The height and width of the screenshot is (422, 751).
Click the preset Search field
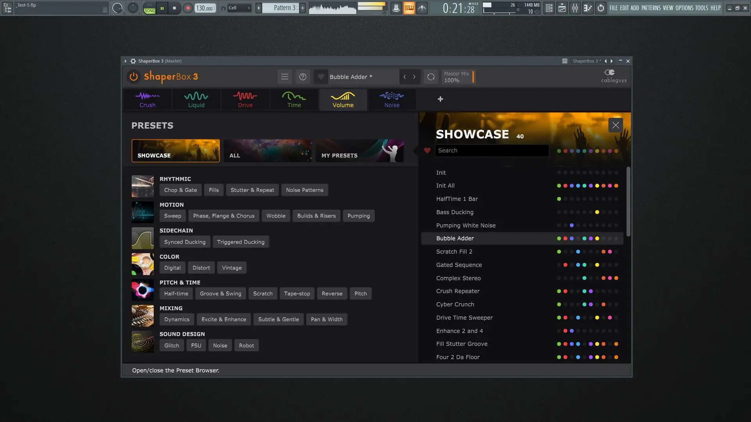(x=492, y=150)
